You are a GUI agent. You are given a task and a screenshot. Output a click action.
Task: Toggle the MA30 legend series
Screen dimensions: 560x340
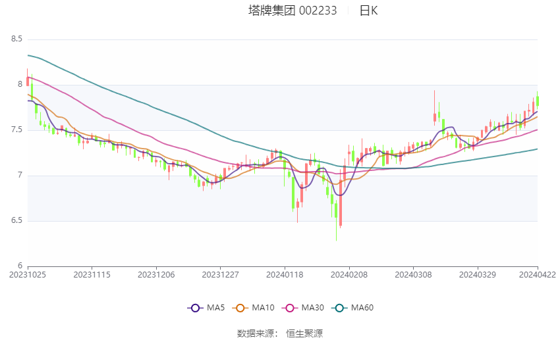303,308
